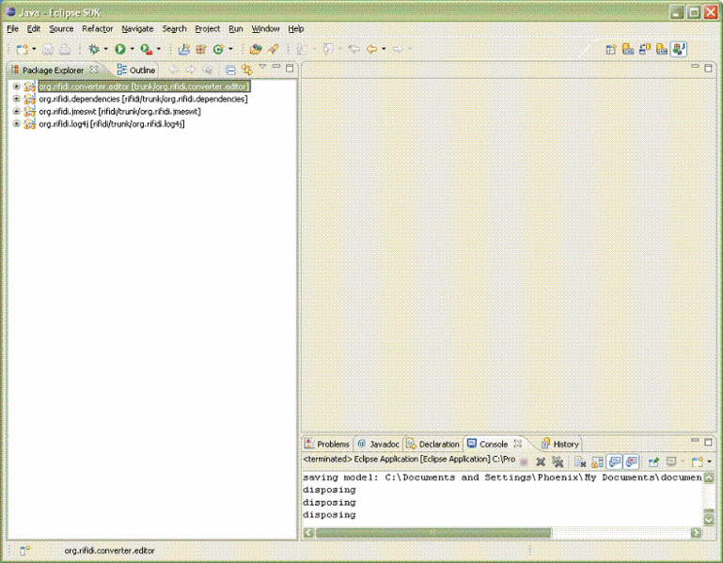723x563 pixels.
Task: Click the Edit menu
Action: [x=33, y=28]
